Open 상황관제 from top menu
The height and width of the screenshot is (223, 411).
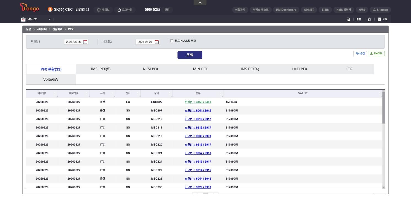pyautogui.click(x=240, y=10)
